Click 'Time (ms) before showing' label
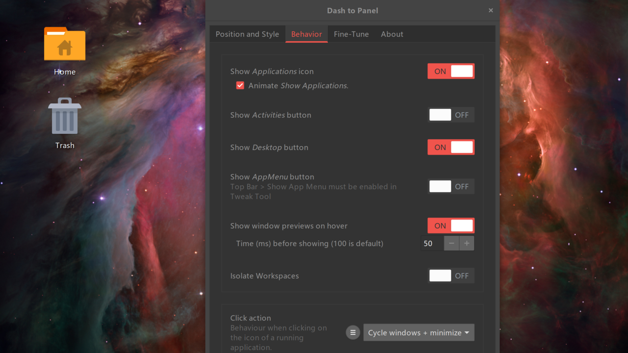 pos(310,243)
